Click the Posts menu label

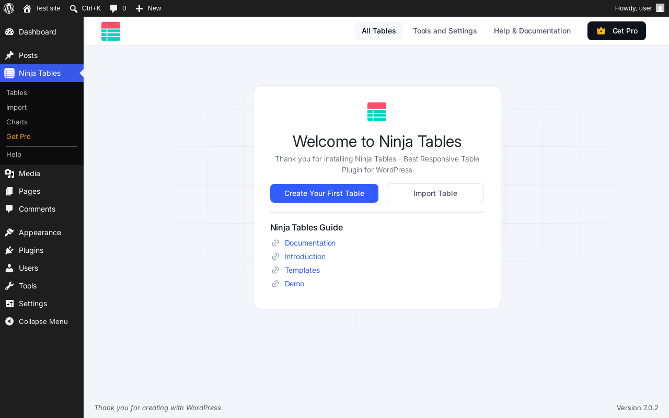pos(28,55)
